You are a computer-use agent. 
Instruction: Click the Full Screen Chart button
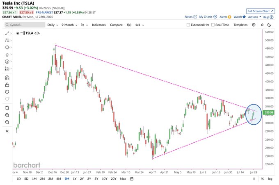pyautogui.click(x=261, y=11)
